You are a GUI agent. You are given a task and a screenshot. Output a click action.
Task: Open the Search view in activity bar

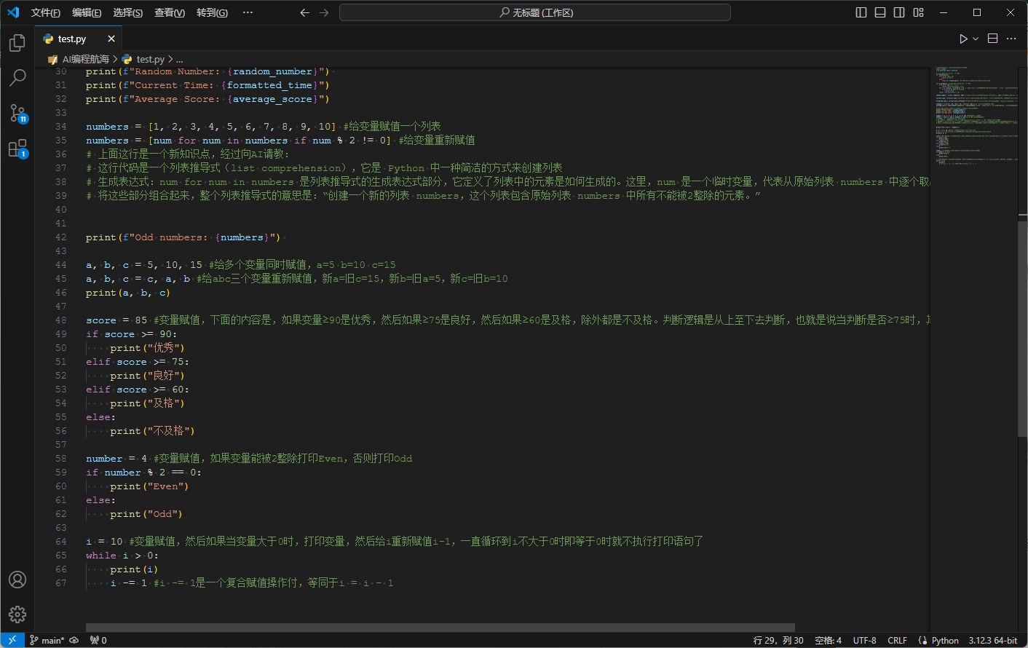point(17,77)
